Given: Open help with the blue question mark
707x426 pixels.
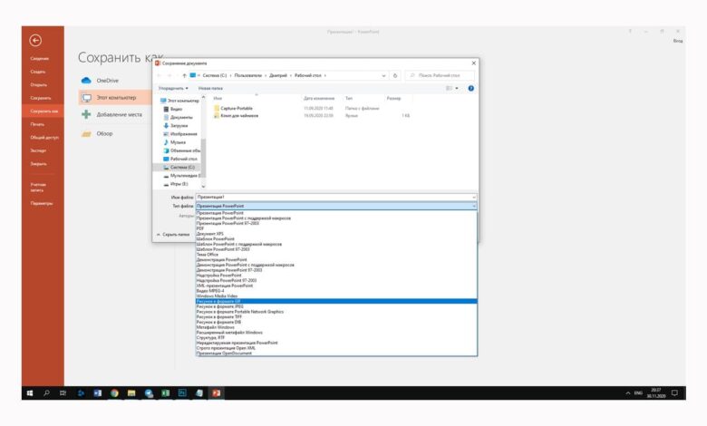Looking at the screenshot, I should coord(470,88).
